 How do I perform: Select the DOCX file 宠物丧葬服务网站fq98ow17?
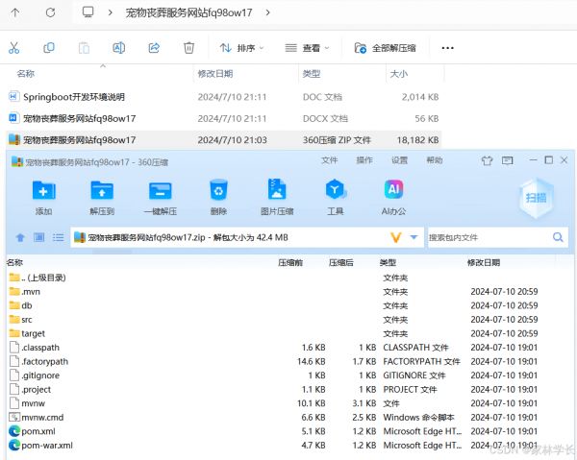click(x=224, y=118)
